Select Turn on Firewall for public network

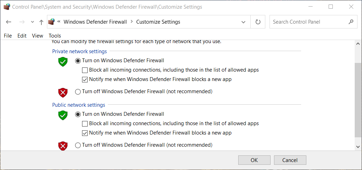click(78, 114)
